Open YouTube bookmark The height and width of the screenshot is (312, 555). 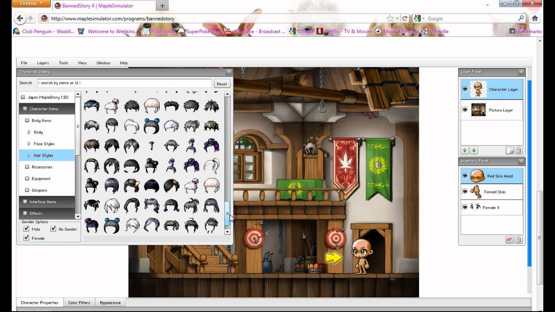(255, 32)
